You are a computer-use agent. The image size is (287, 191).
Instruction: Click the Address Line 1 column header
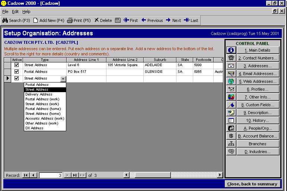click(x=86, y=60)
